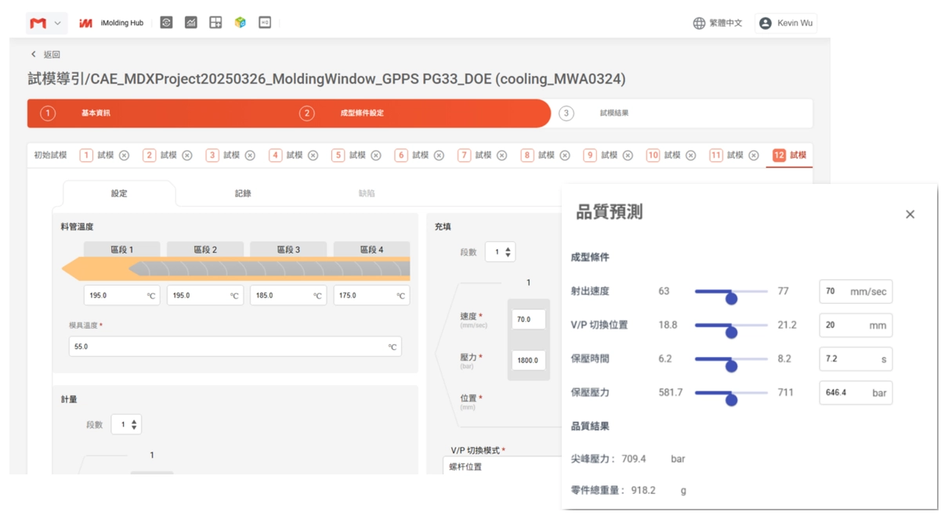
Task: Open the 計量 段數 stepper dropdown
Action: [126, 424]
